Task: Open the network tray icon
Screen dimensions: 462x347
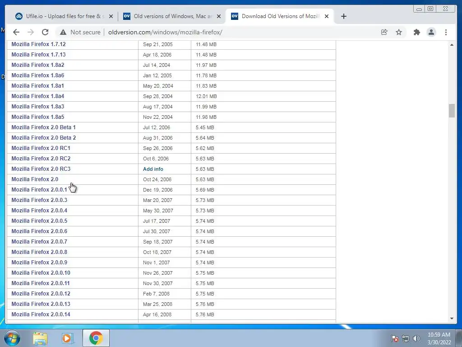Action: [406, 338]
